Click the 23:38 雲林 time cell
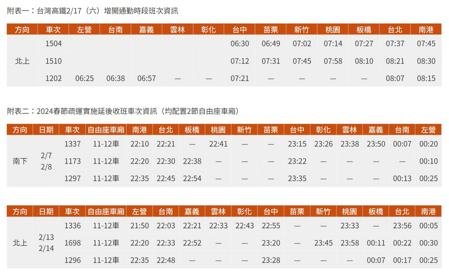The width and height of the screenshot is (449, 272). click(x=349, y=144)
